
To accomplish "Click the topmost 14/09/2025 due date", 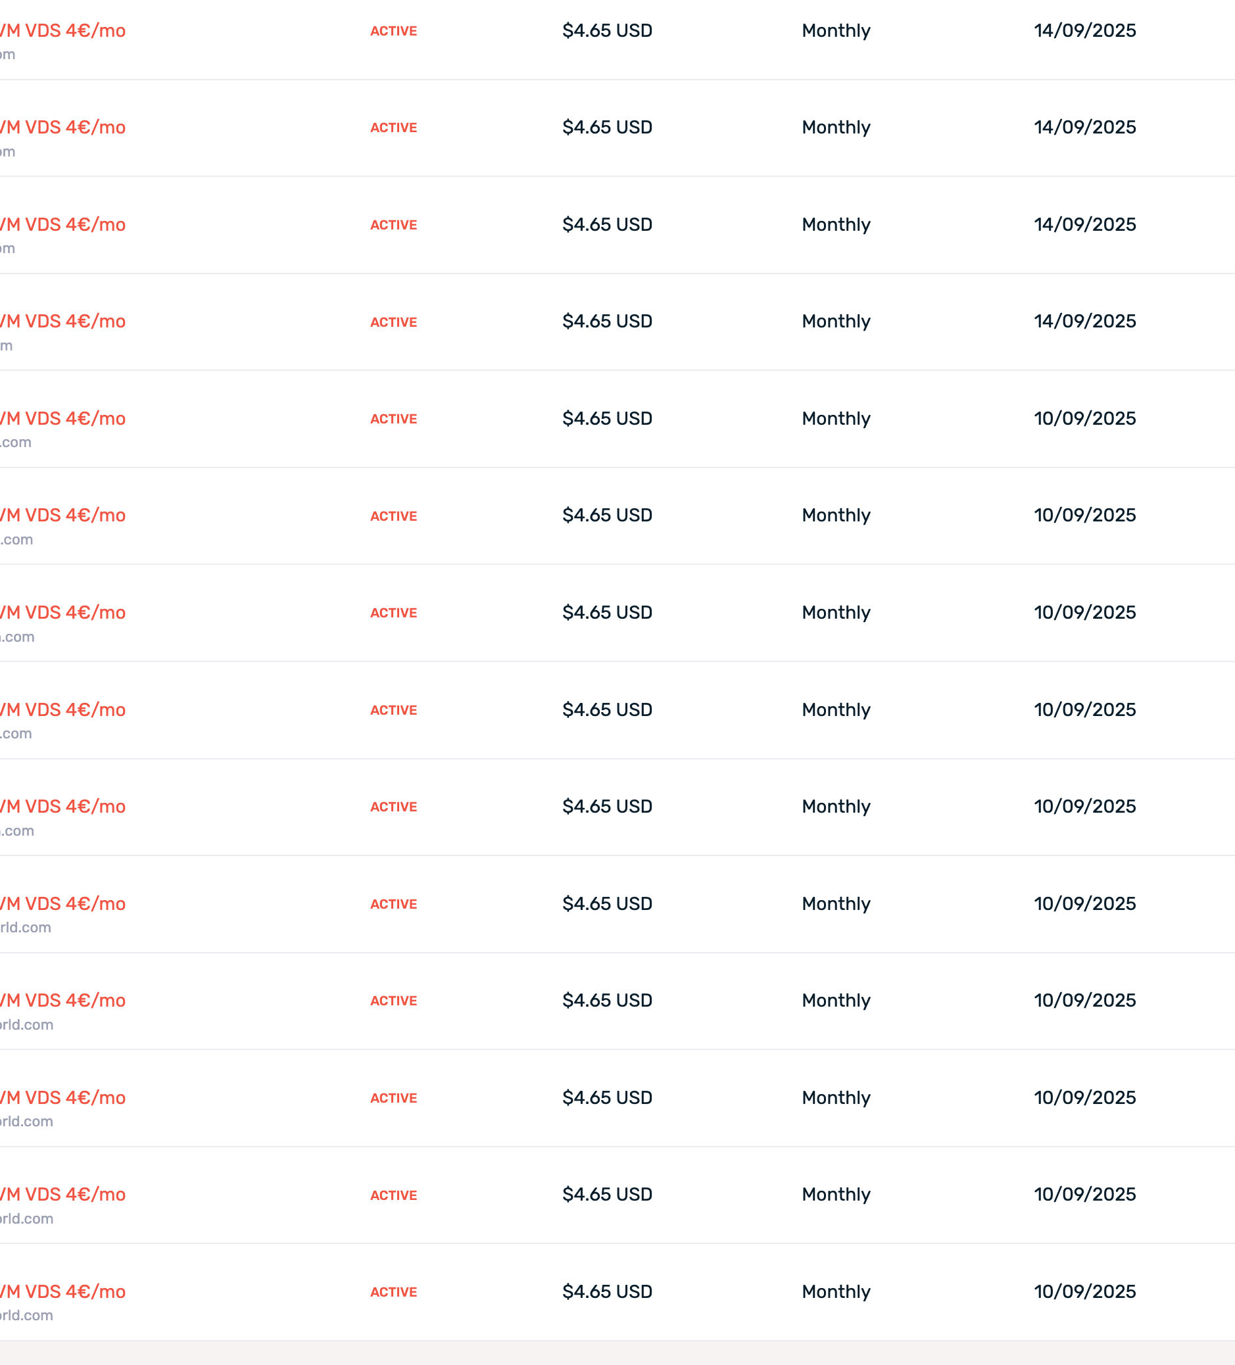I will click(x=1084, y=31).
